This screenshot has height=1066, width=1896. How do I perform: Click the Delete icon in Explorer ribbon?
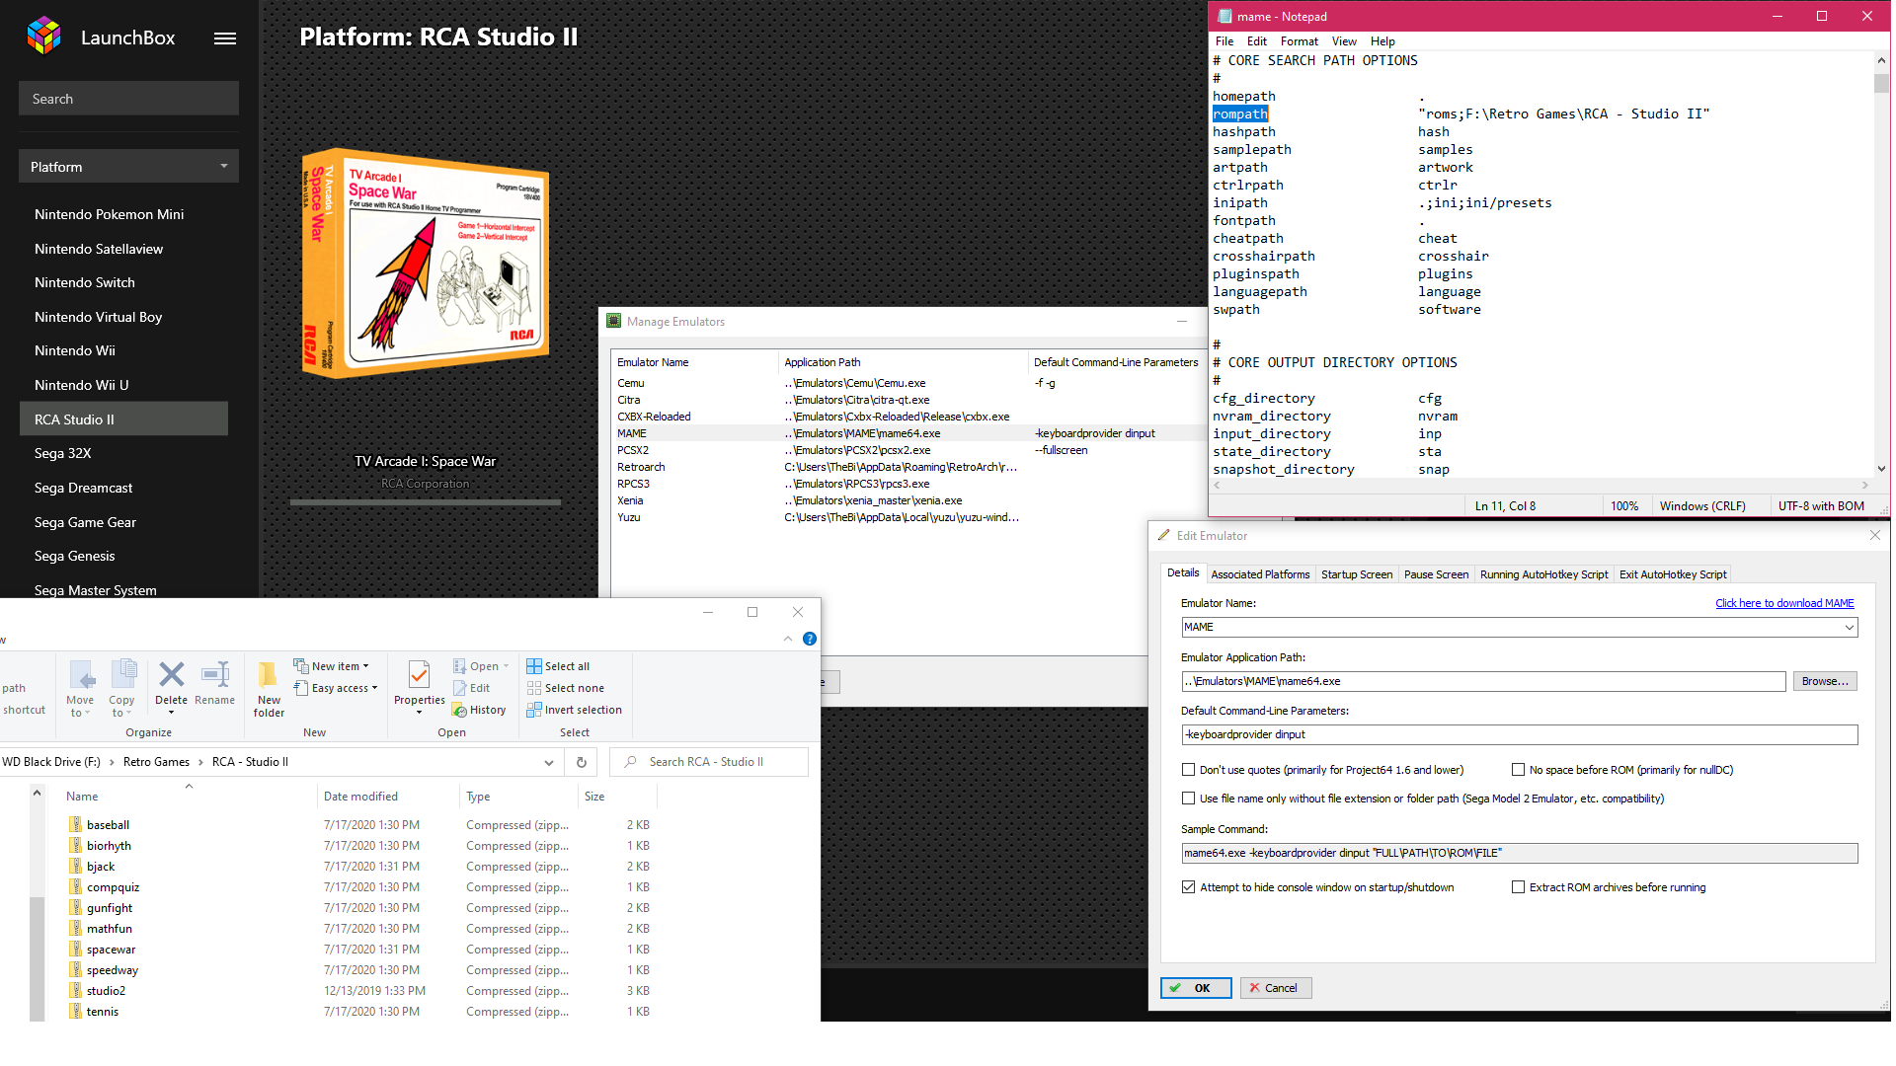(x=171, y=676)
